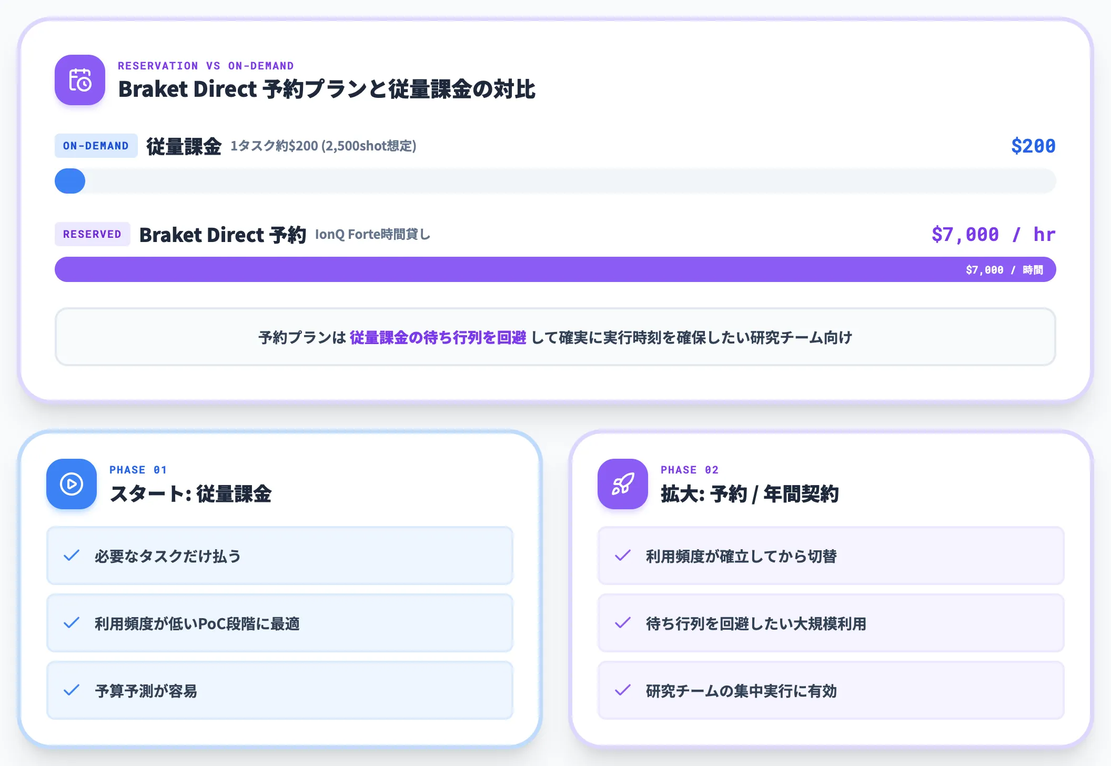This screenshot has width=1111, height=766.
Task: Click the 従量課金 row title
Action: (x=184, y=146)
